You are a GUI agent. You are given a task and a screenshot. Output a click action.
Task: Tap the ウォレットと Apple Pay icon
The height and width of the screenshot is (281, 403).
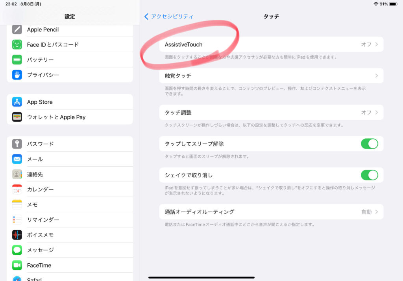click(17, 117)
